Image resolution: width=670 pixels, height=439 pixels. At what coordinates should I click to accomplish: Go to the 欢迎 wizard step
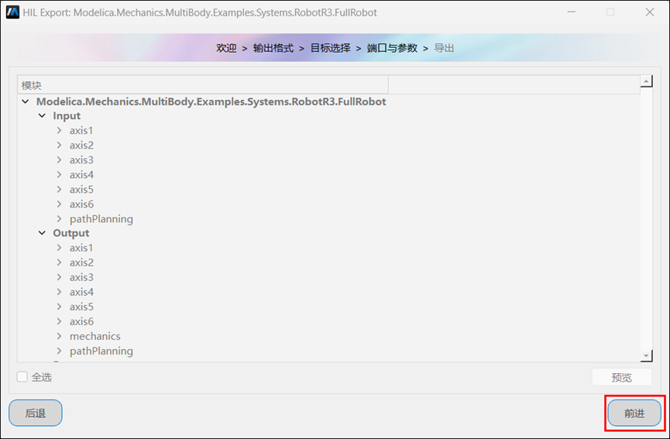(x=226, y=48)
